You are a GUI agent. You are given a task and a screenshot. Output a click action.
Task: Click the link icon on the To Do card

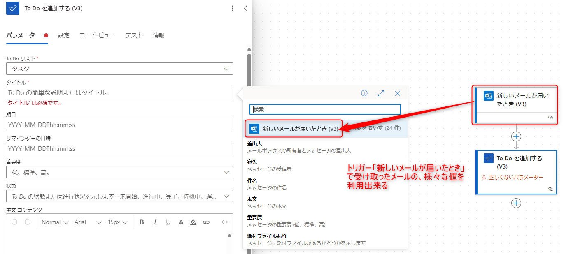pos(551,189)
